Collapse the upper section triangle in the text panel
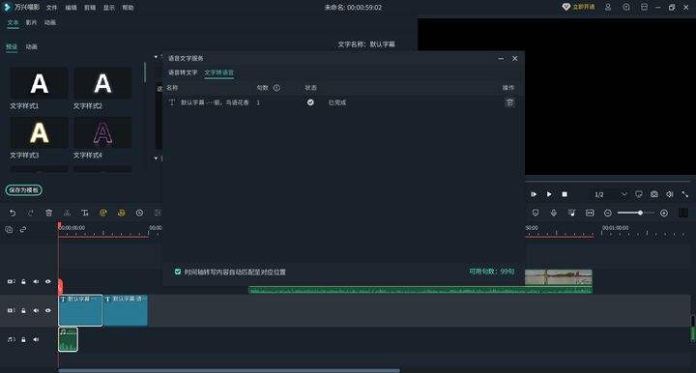The width and height of the screenshot is (696, 373). pos(156,57)
